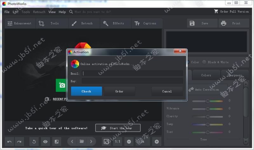Viewport: 254px width, 150px height.
Task: Toggle the eye show-original icon
Action: click(x=45, y=141)
